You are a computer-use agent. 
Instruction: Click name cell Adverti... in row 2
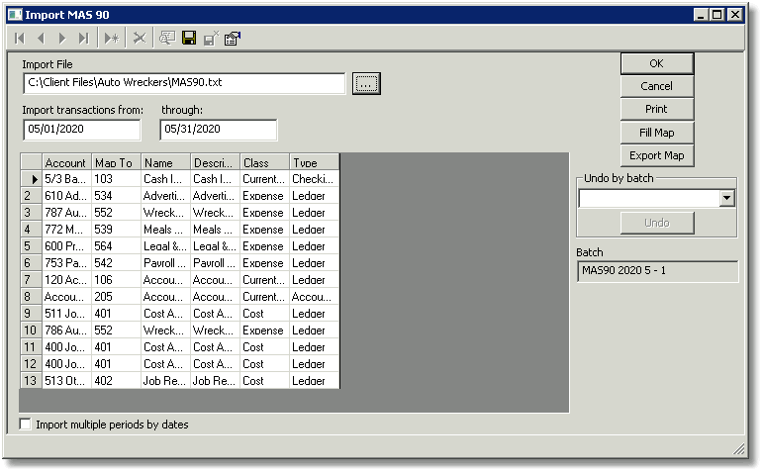tap(165, 196)
